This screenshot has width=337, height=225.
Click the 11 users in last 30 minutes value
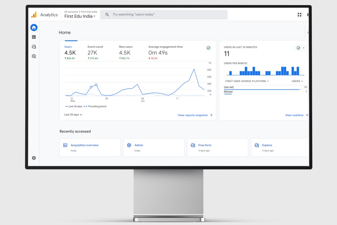click(x=227, y=54)
